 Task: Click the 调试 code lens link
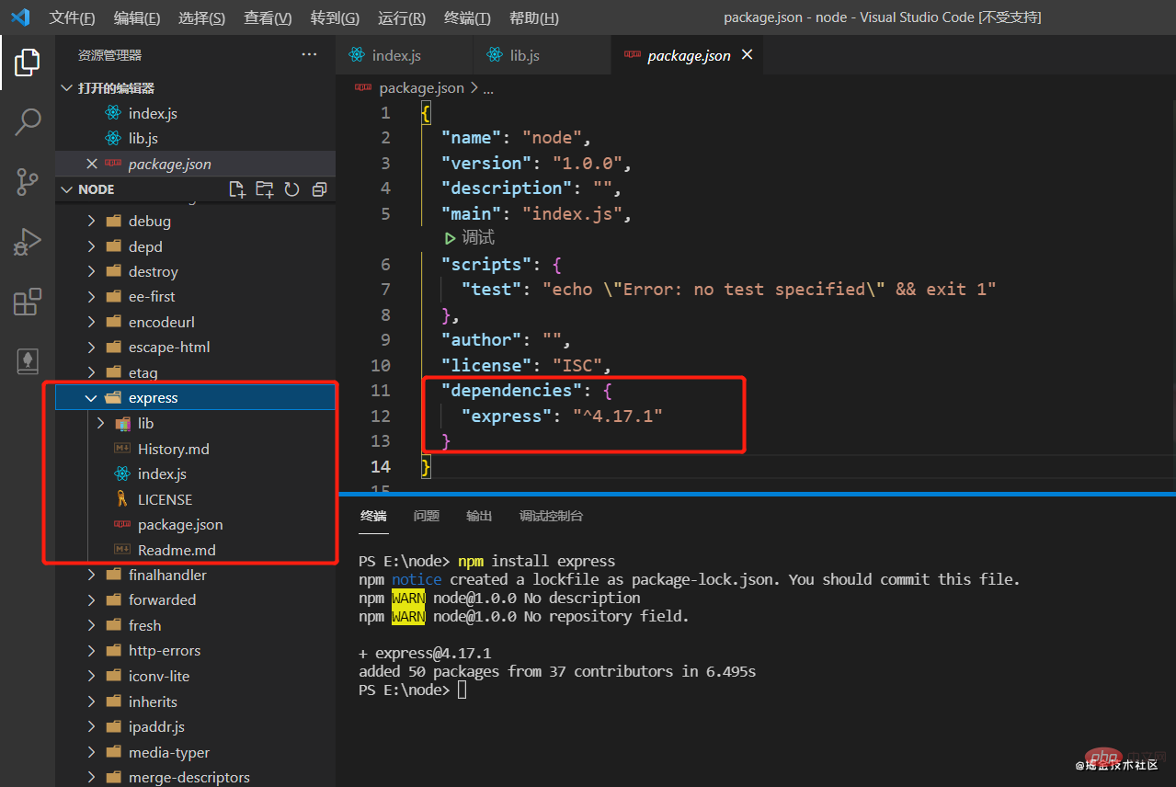pyautogui.click(x=478, y=238)
